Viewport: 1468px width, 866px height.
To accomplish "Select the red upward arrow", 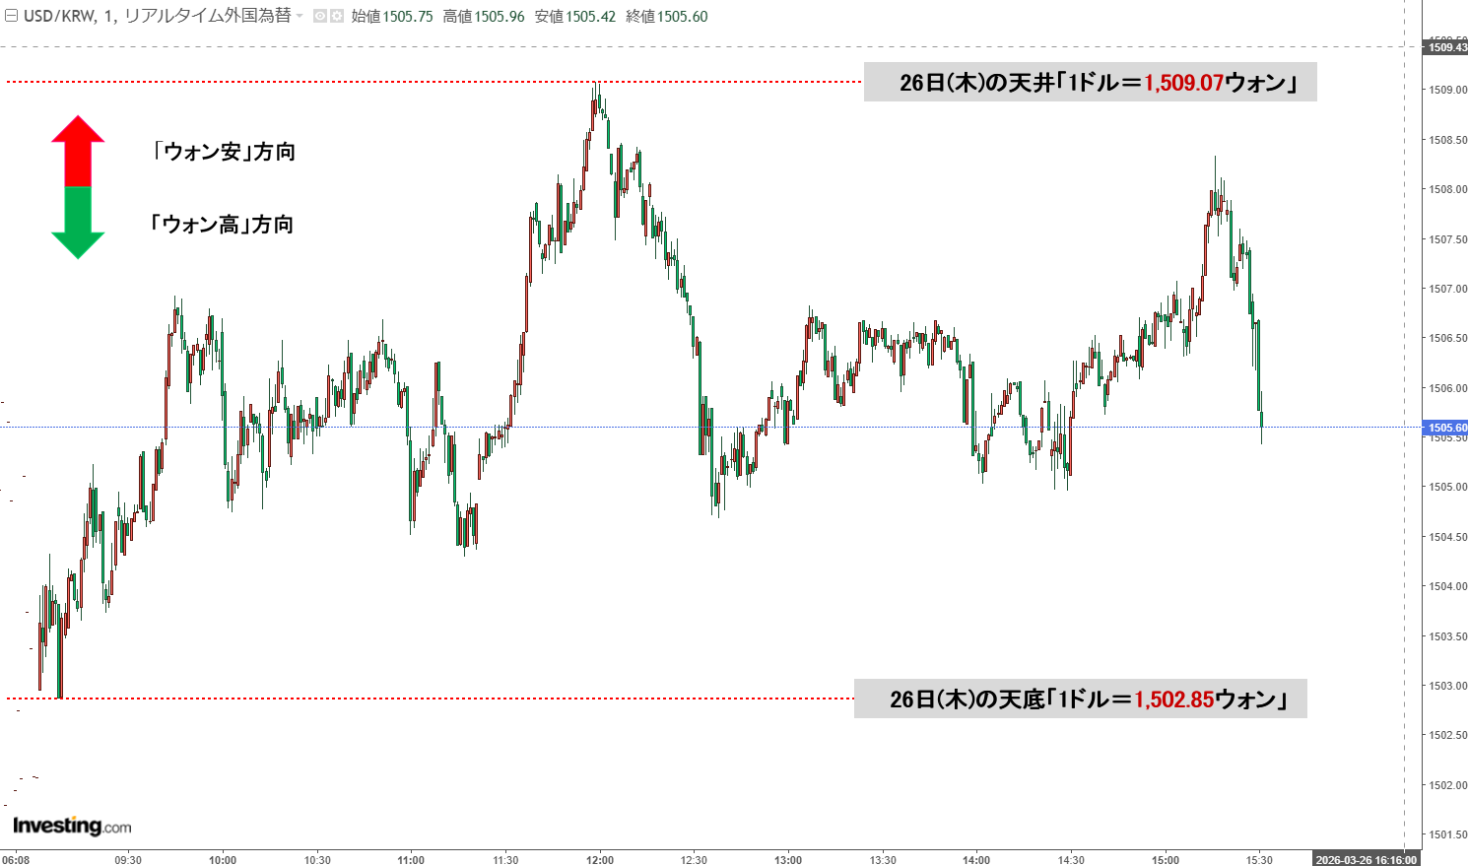I will pos(78,150).
